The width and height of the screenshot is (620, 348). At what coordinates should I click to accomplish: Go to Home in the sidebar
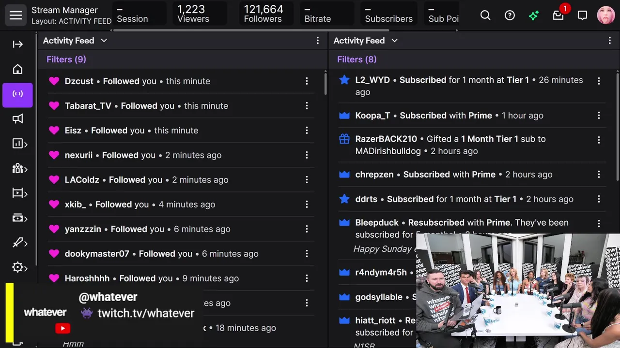click(x=17, y=69)
